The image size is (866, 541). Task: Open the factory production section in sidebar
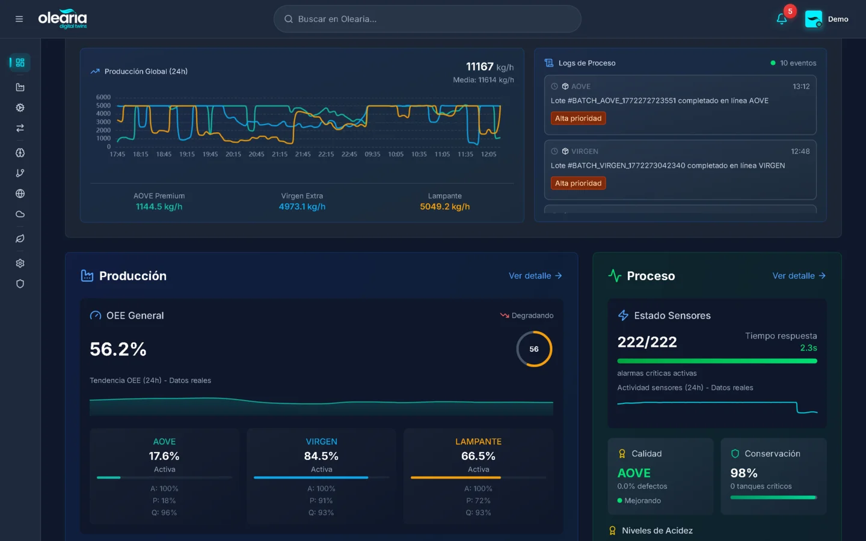coord(19,87)
